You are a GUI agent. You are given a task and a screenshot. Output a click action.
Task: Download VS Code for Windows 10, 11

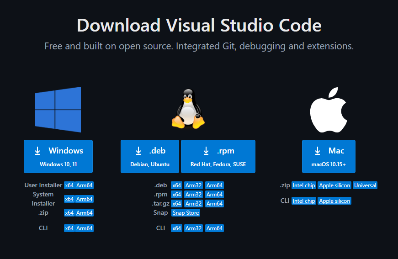pos(58,156)
